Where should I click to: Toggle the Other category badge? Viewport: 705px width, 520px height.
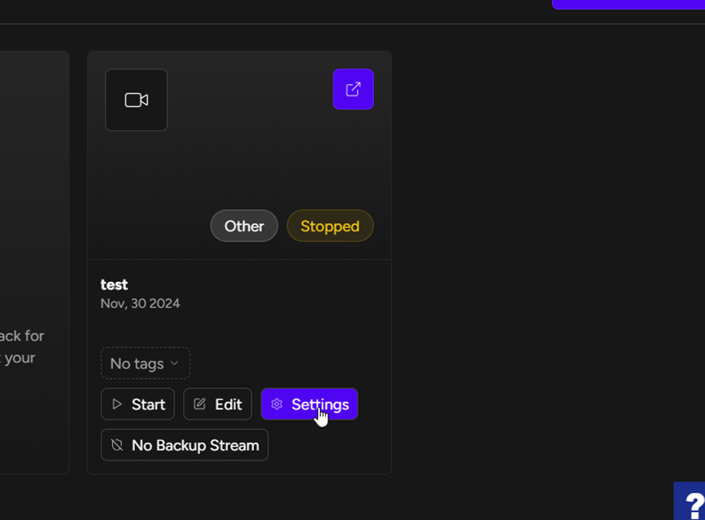[244, 225]
